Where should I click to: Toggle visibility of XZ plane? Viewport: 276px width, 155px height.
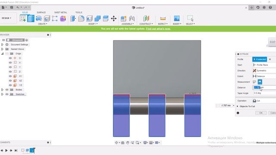[x=10, y=81]
